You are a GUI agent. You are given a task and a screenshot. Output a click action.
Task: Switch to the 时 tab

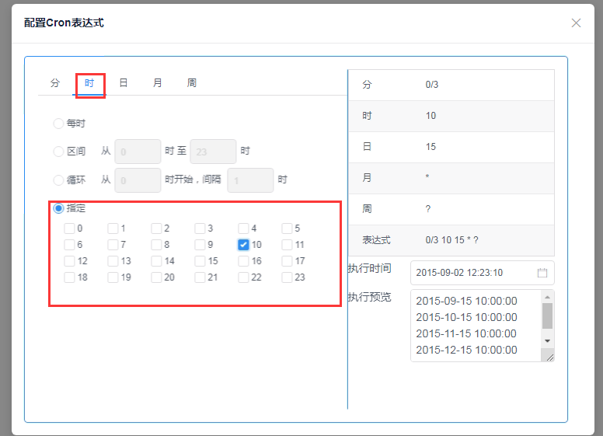pos(89,83)
